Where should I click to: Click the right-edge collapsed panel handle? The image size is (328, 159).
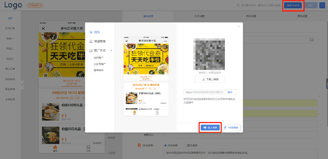[327, 84]
